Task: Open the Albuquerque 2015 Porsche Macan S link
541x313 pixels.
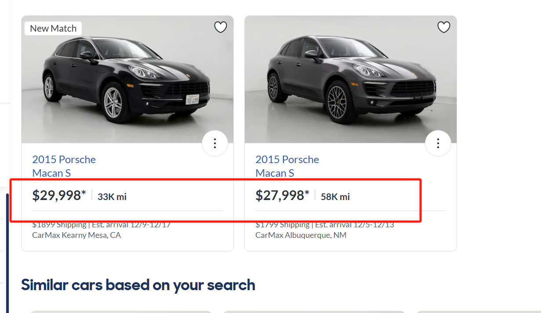Action: coord(287,166)
